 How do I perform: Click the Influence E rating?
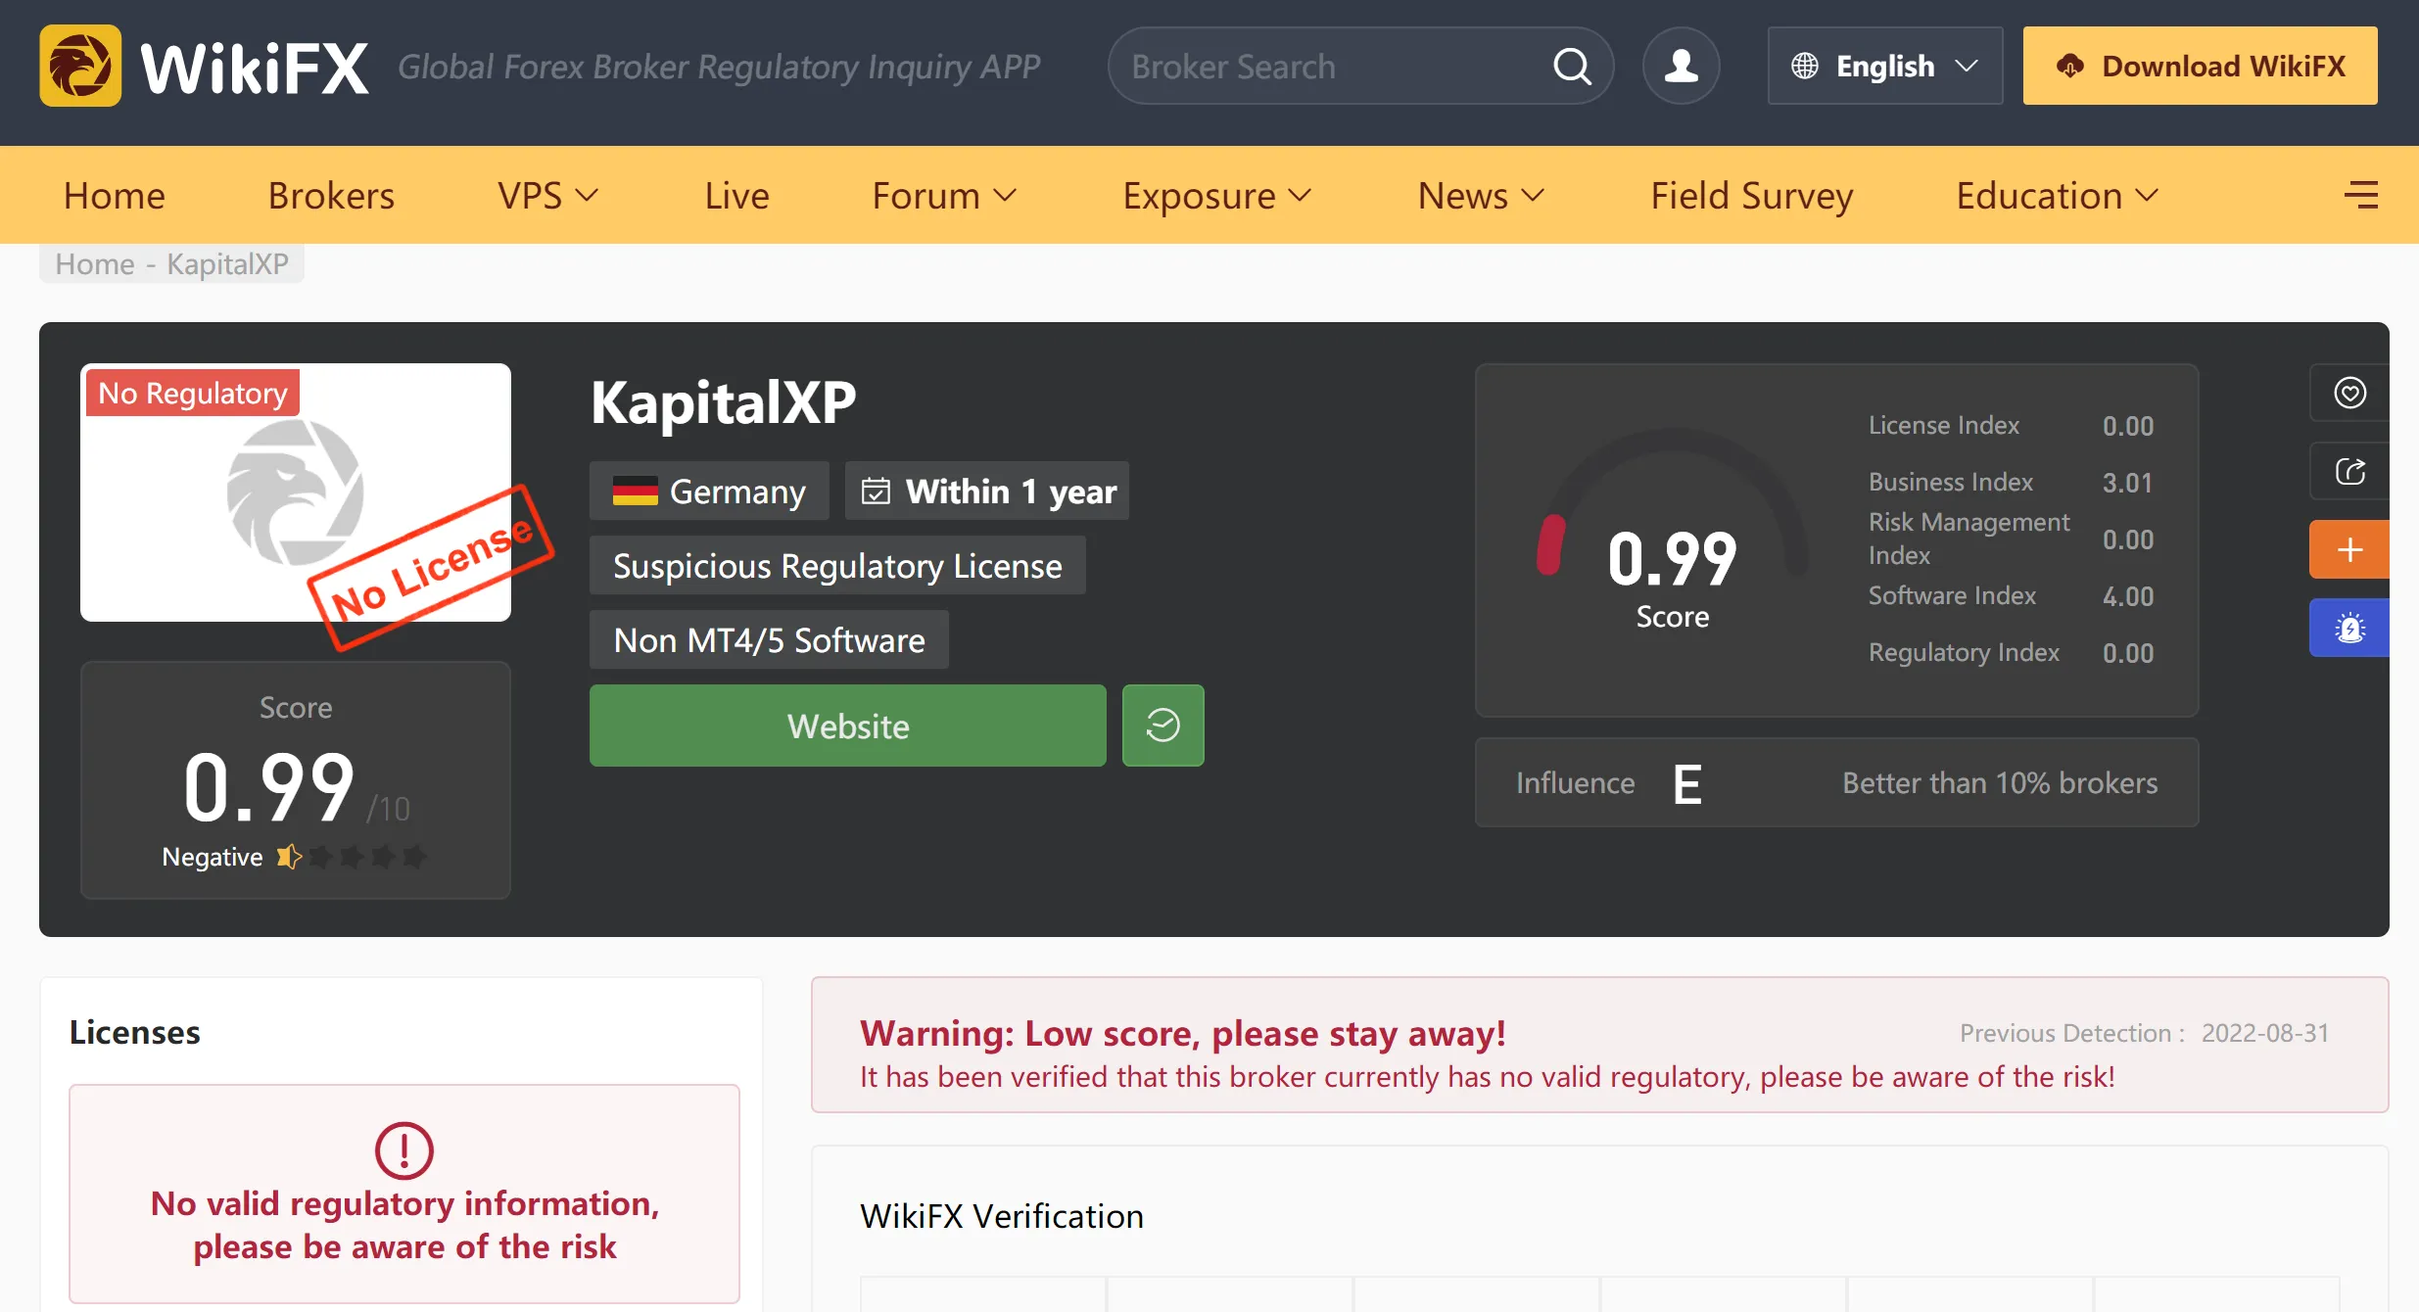(x=1686, y=783)
